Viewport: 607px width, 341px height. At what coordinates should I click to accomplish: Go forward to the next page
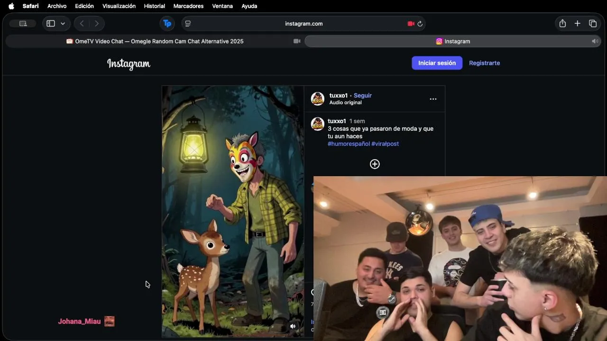click(97, 24)
